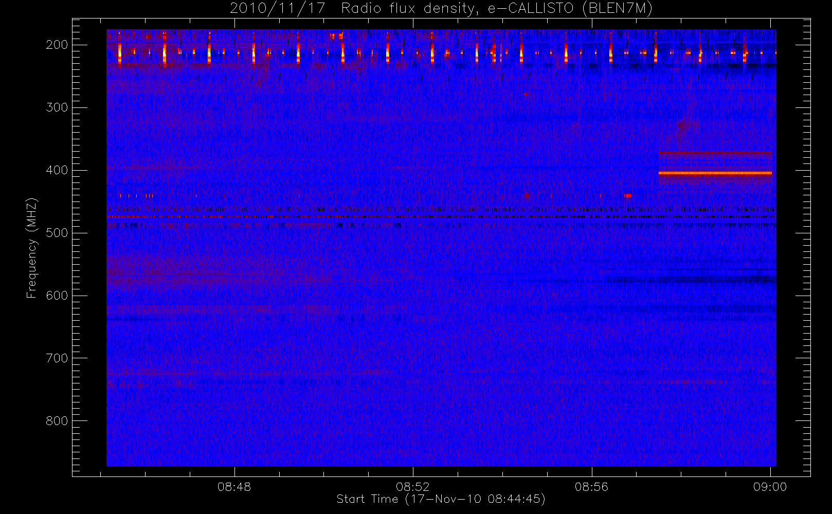Screen dimensions: 832x514
Task: Click the 09:00 time tick label
Action: click(x=770, y=487)
